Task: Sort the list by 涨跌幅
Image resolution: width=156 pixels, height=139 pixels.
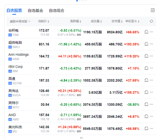Action: pyautogui.click(x=76, y=21)
